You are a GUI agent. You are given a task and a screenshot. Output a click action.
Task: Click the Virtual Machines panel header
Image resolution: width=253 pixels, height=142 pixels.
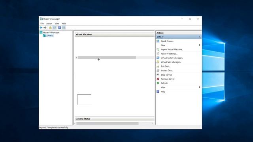pos(115,34)
